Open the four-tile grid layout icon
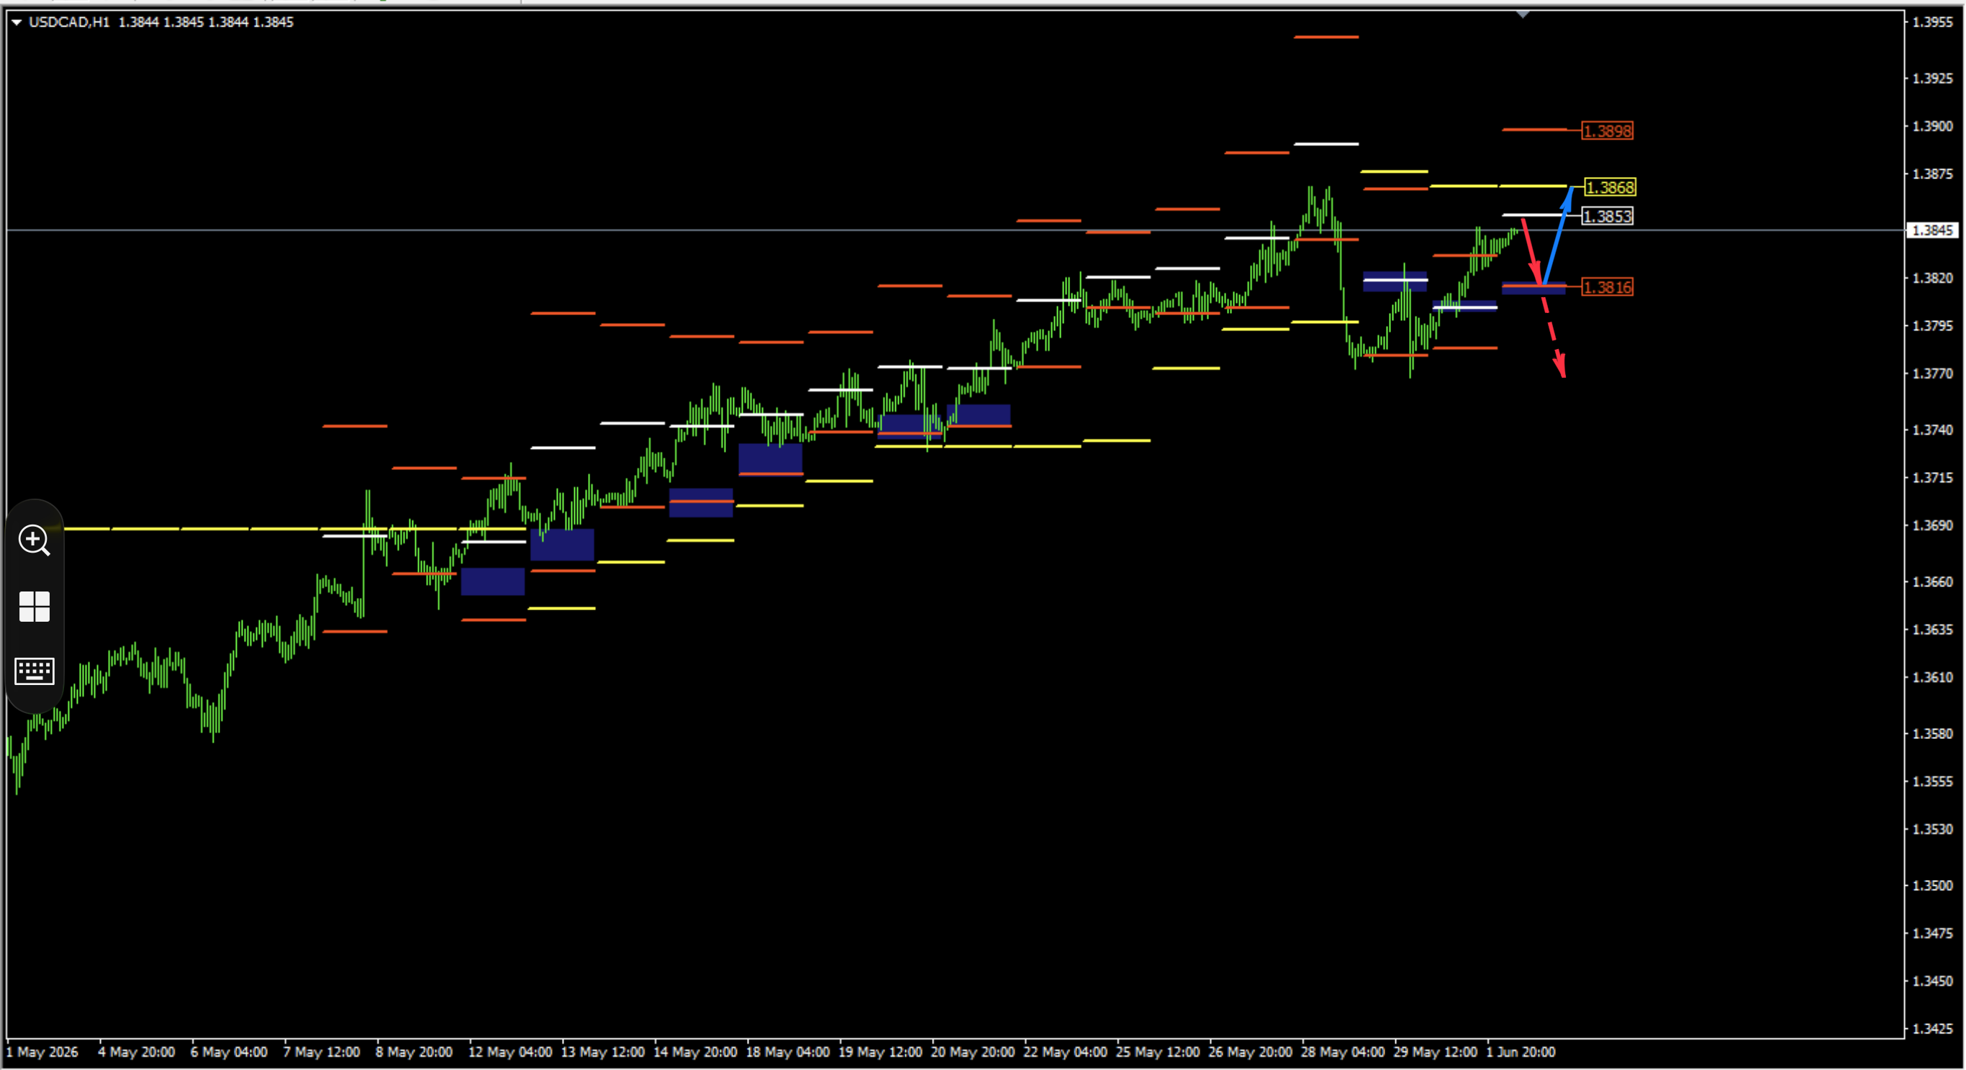 click(x=35, y=607)
